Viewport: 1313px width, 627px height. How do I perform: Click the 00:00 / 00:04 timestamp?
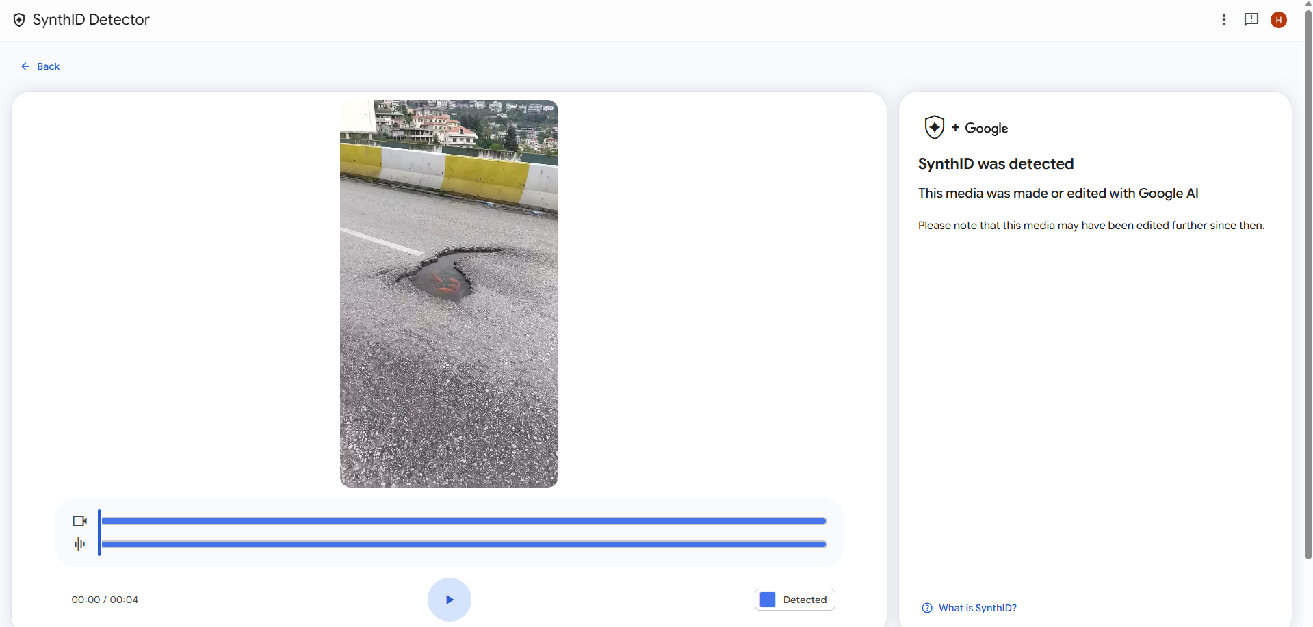coord(105,600)
